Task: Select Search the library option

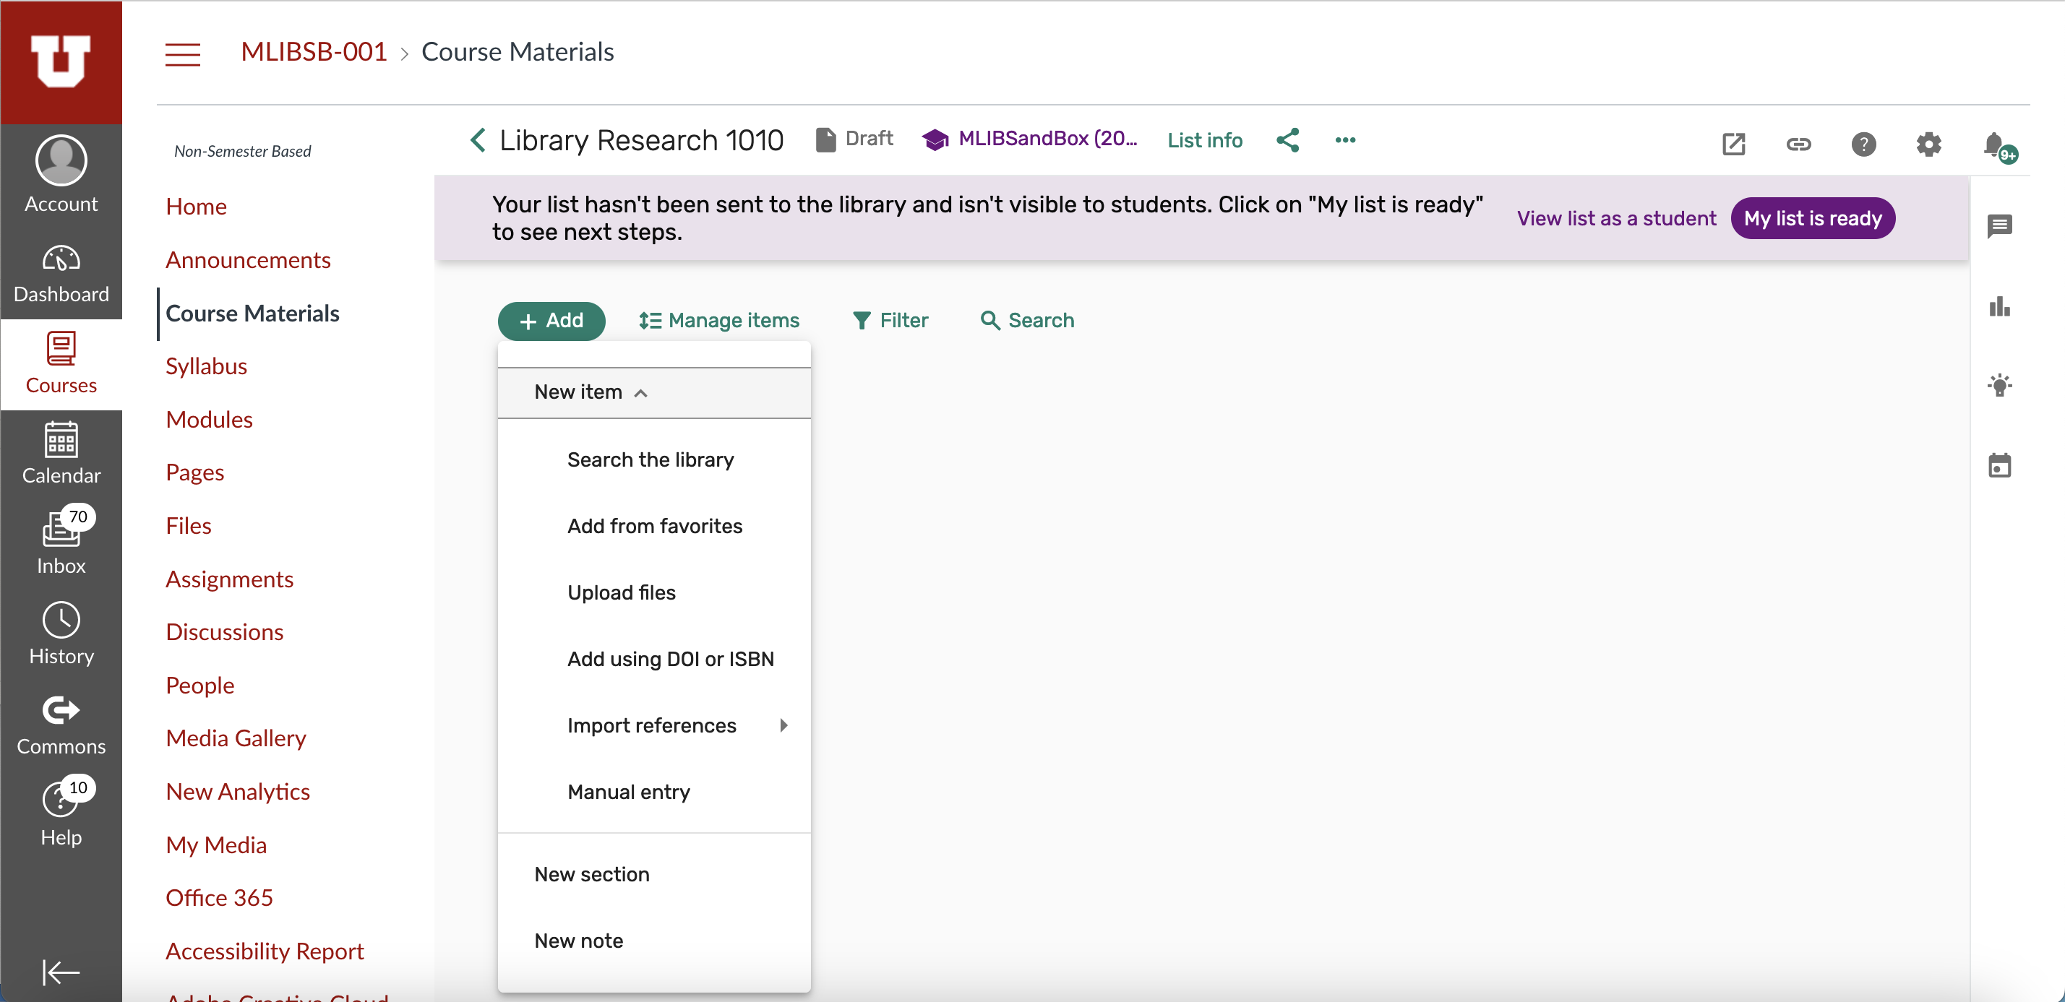Action: (651, 459)
